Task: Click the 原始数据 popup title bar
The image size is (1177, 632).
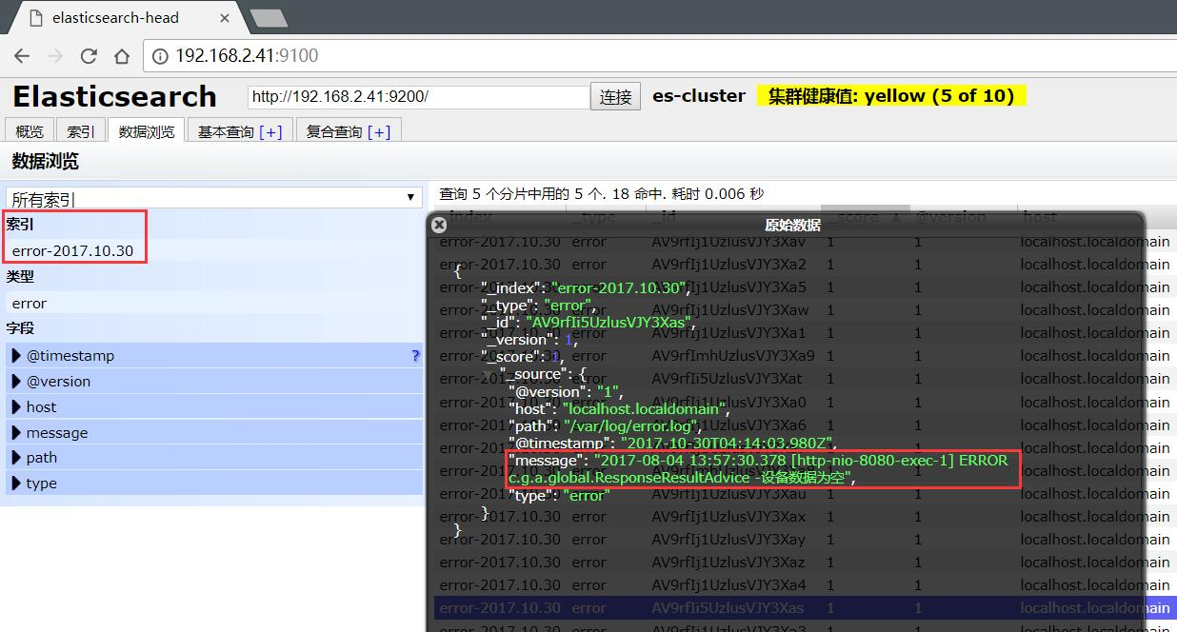Action: tap(786, 226)
